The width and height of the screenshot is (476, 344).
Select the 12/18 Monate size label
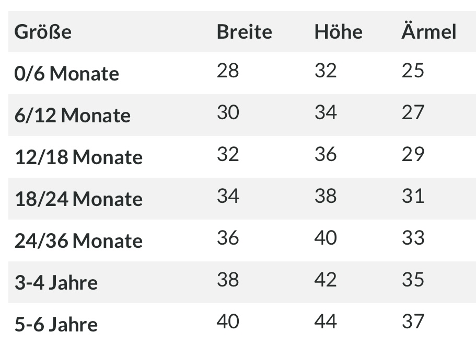(x=78, y=157)
